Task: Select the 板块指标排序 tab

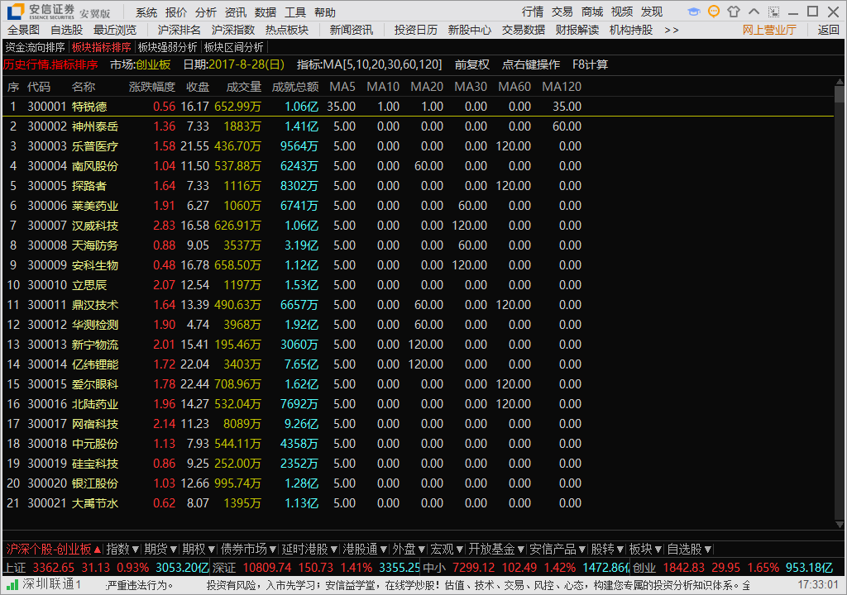Action: point(102,47)
